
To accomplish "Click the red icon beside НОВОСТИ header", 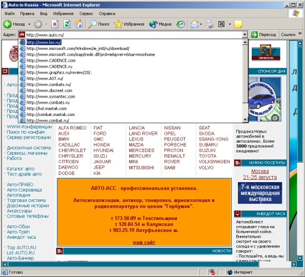I will tap(59, 251).
